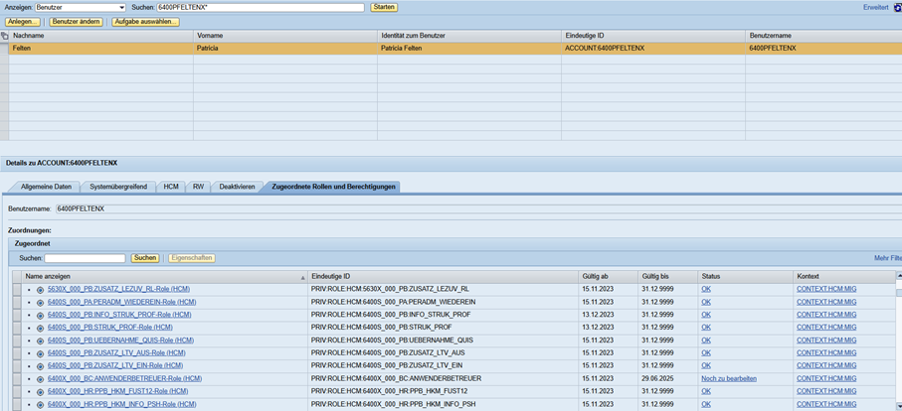
Task: Click scroll-up arrow of roles table
Action: click(x=898, y=275)
